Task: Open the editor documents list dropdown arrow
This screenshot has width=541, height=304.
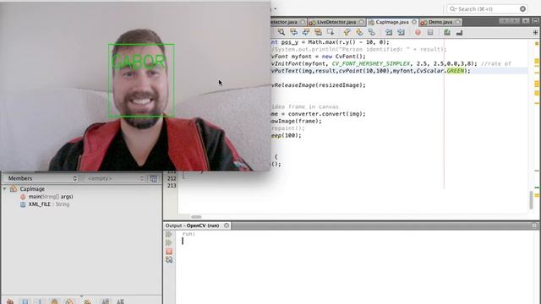Action: [x=526, y=21]
